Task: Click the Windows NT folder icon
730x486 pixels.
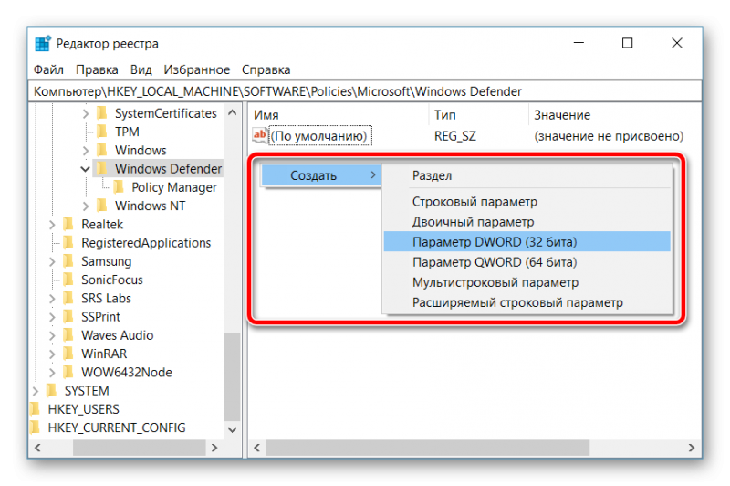Action: 102,206
